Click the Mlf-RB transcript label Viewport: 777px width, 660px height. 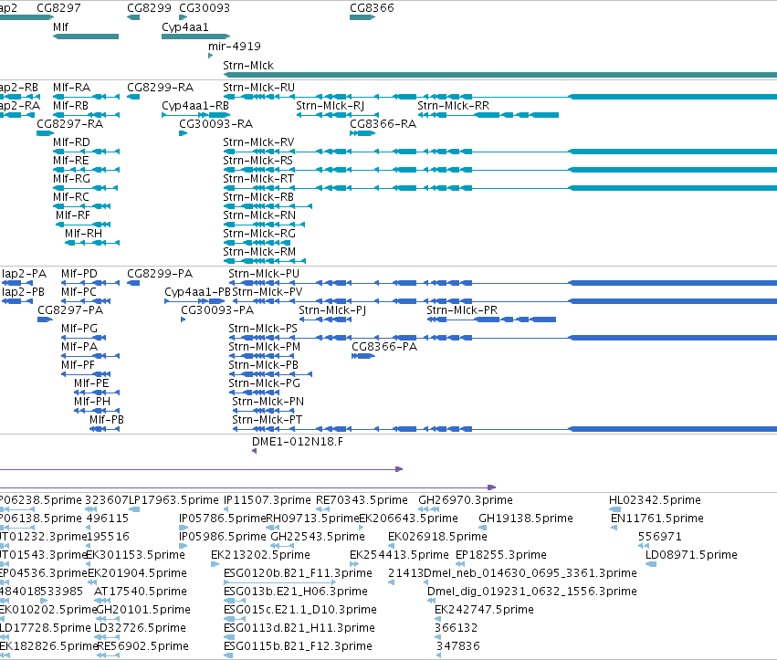(x=70, y=106)
